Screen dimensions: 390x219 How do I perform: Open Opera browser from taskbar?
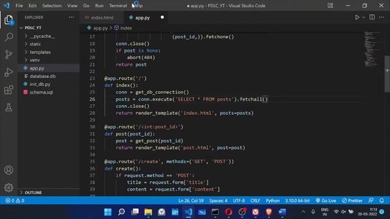pos(229,212)
